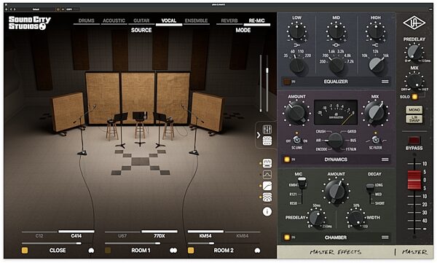This screenshot has height=263, width=437.
Task: Click the Chamber AMOUNT knob
Action: (x=336, y=192)
